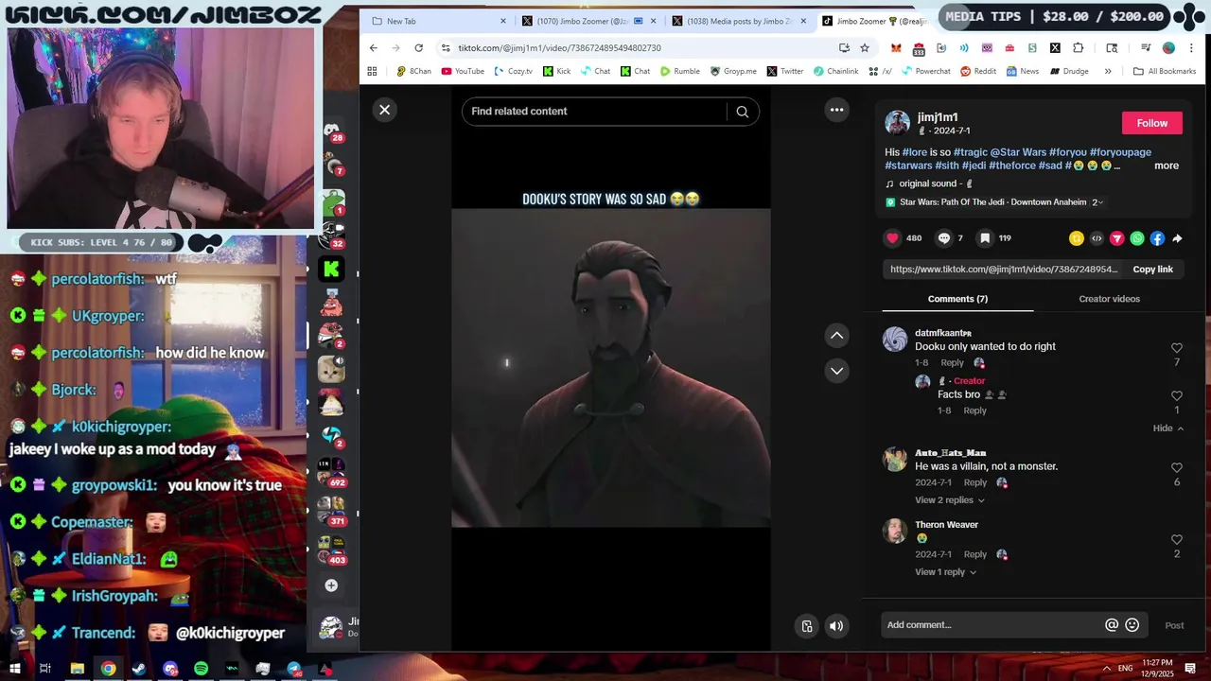Follow jimj1m1 with the Follow button
Image resolution: width=1211 pixels, height=681 pixels.
1151,123
